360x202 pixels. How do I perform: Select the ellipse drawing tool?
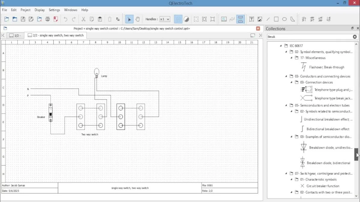[x=284, y=19]
